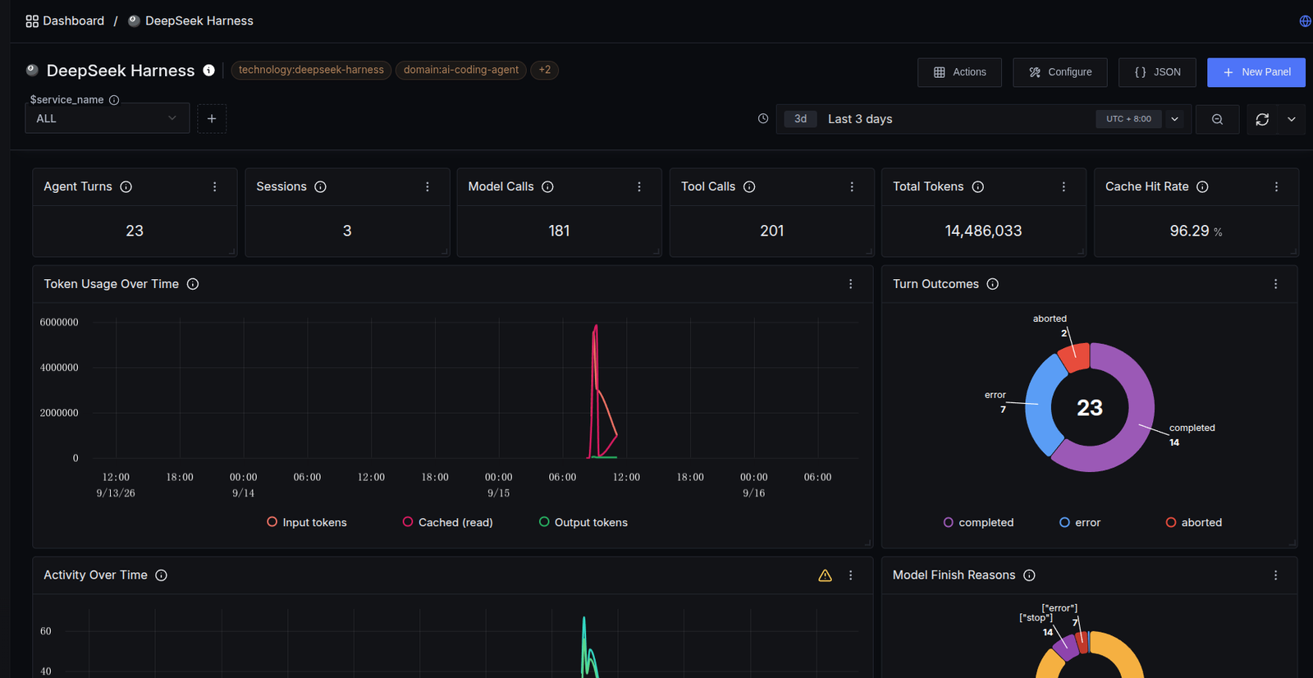1313x678 pixels.
Task: Show Tool Calls panel info
Action: pyautogui.click(x=749, y=187)
